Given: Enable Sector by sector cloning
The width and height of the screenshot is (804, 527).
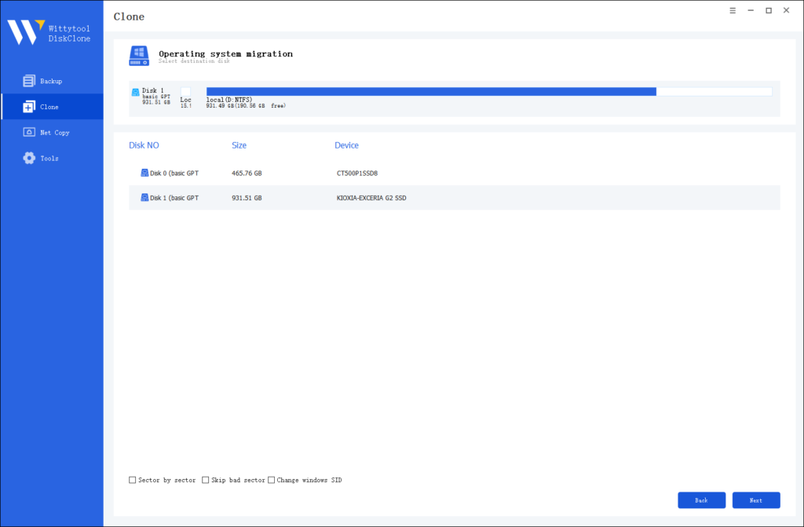Looking at the screenshot, I should [x=131, y=480].
